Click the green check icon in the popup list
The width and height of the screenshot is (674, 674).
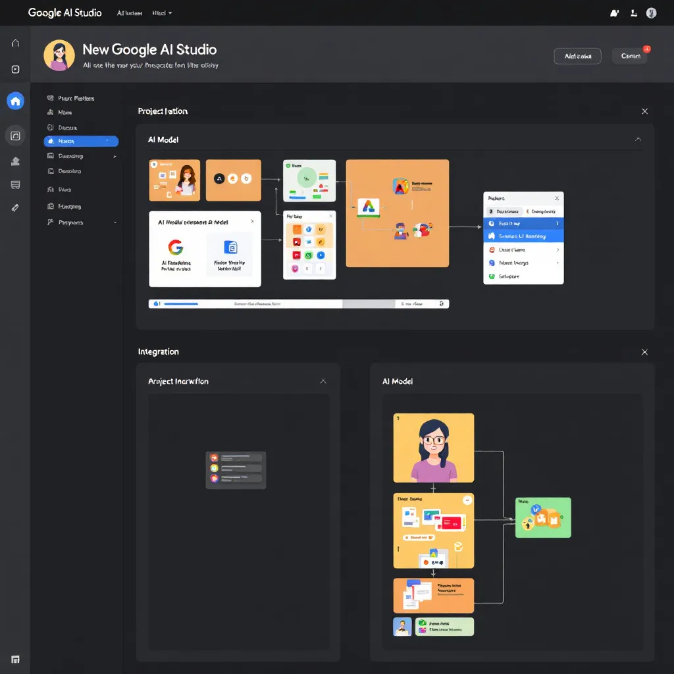pyautogui.click(x=492, y=276)
